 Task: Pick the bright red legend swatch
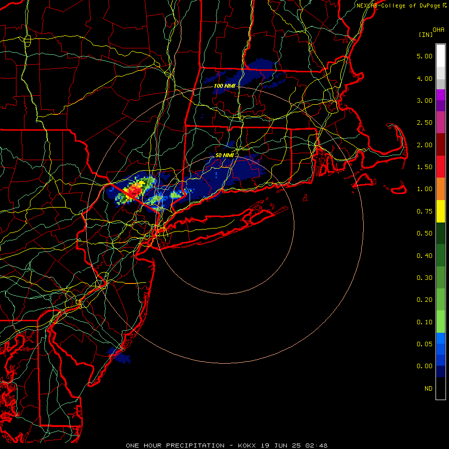[x=441, y=167]
